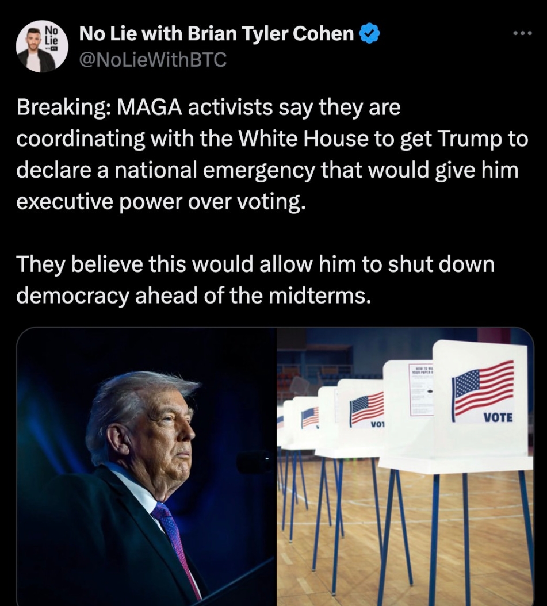
Task: Click the partially cut 'VOT' flag sign
Action: [367, 411]
